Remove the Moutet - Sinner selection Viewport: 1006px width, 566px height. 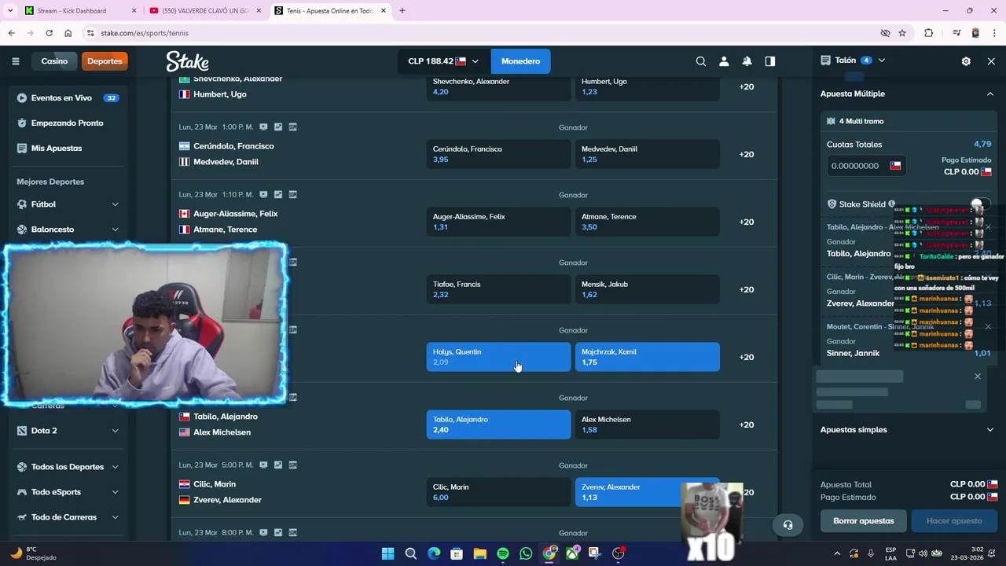988,326
